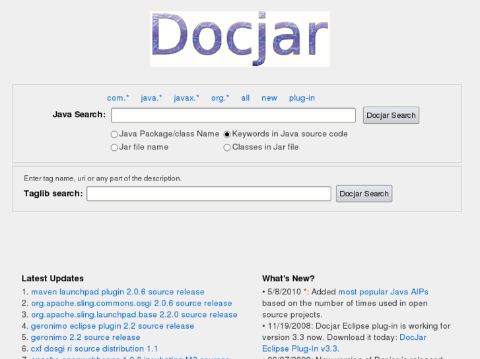This screenshot has width=480, height=359.
Task: Open the plug-in link
Action: pyautogui.click(x=302, y=98)
